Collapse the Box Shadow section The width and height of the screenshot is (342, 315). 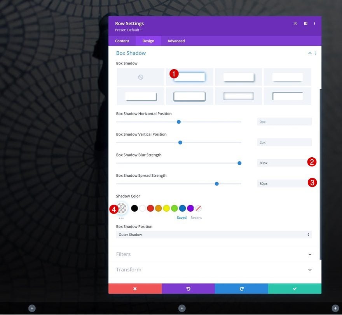tap(310, 53)
